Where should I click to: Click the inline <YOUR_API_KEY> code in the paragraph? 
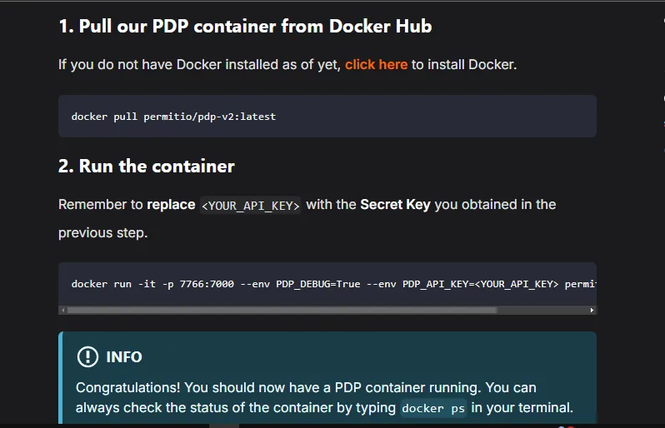[251, 205]
